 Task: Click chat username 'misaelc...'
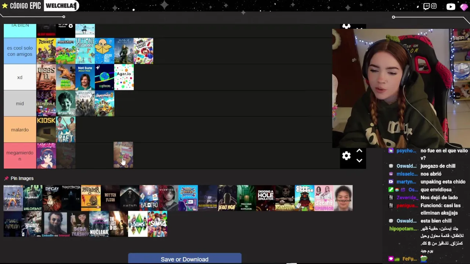click(x=406, y=174)
